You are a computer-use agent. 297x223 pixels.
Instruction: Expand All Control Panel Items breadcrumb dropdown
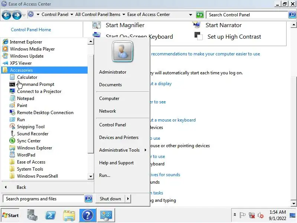point(124,14)
